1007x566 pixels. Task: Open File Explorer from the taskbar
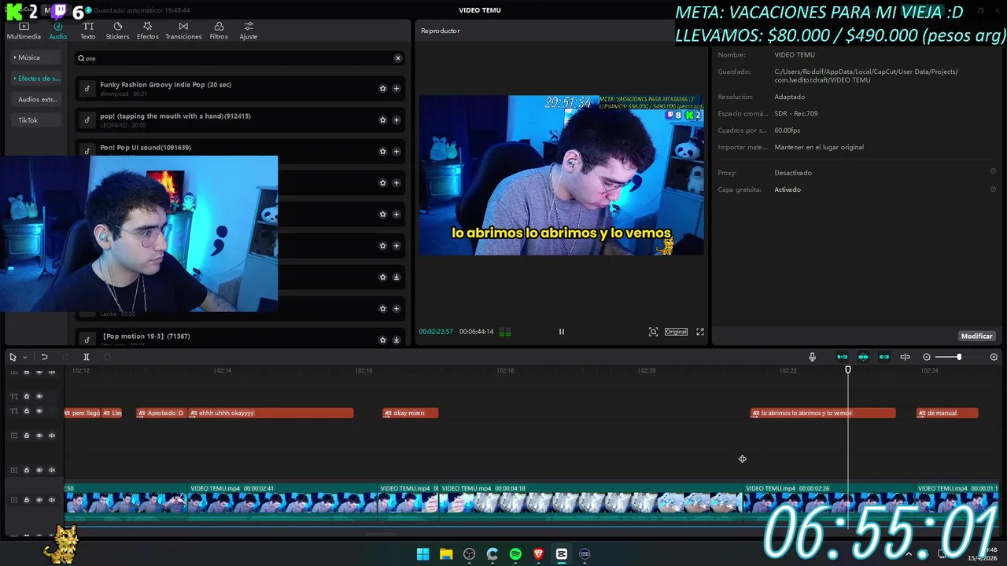pos(446,553)
